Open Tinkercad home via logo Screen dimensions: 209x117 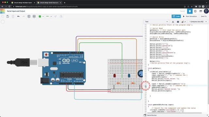3,11
